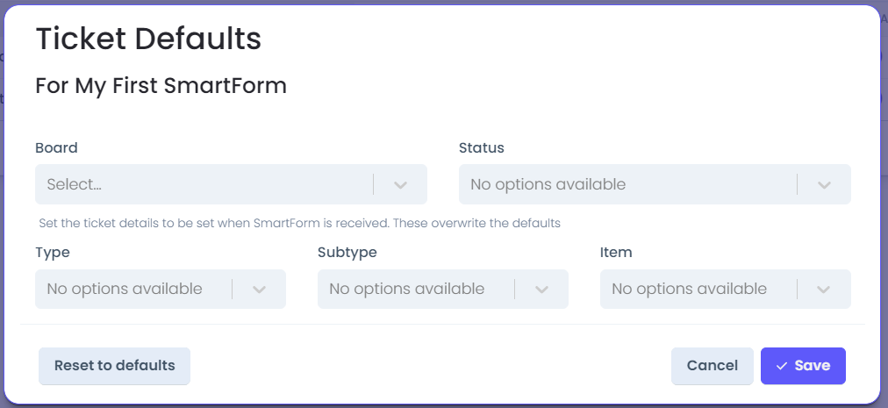Save the ticket defaults
The height and width of the screenshot is (408, 888).
pyautogui.click(x=803, y=366)
